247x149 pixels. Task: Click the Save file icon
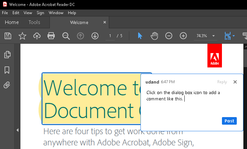pyautogui.click(x=8, y=36)
